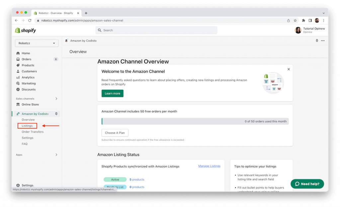340x207 pixels.
Task: Click the Shopify search field
Action: coord(156,30)
